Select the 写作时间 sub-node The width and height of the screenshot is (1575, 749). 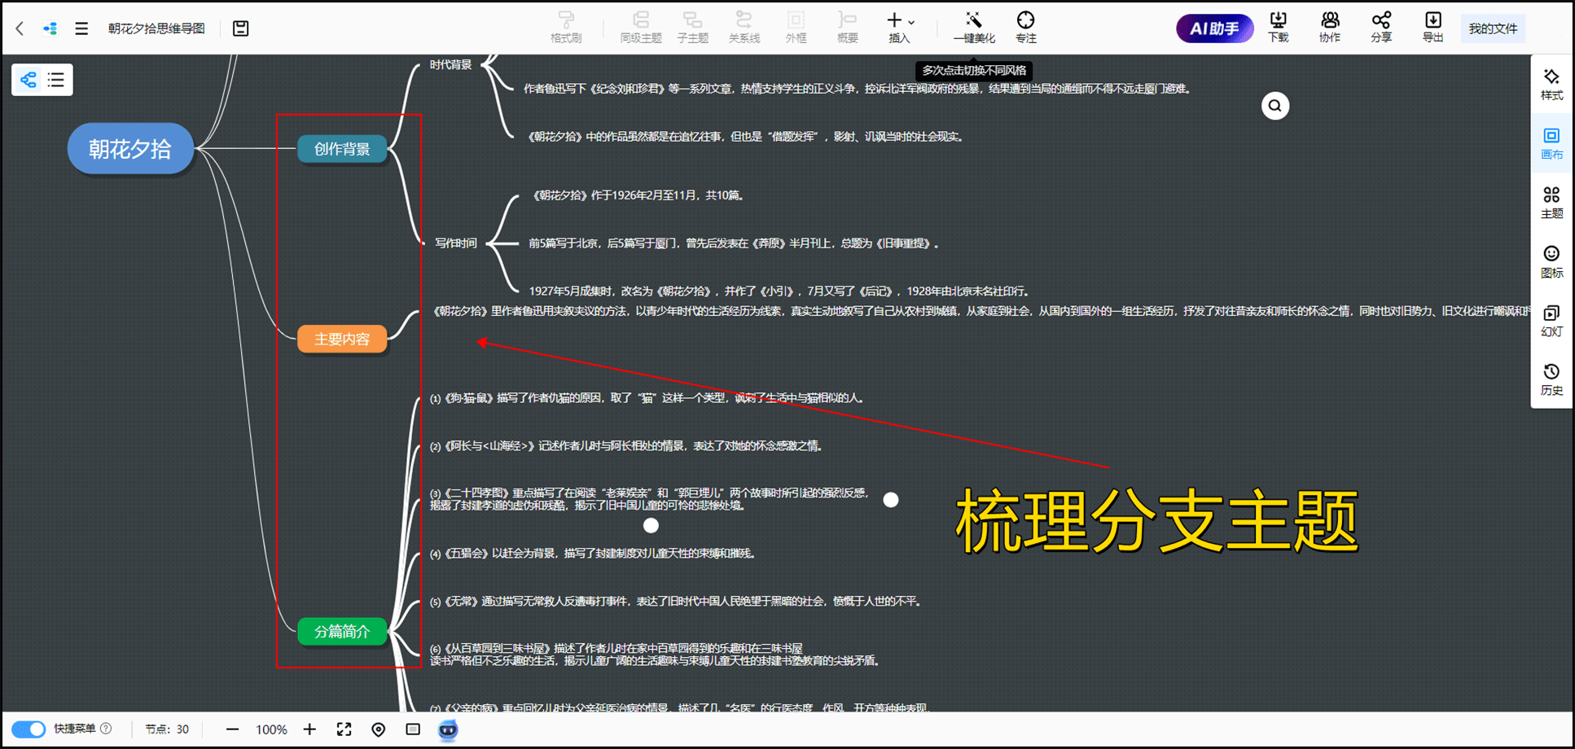pos(456,243)
